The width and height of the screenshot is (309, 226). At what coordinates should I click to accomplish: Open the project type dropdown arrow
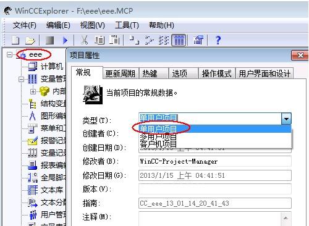pos(286,119)
